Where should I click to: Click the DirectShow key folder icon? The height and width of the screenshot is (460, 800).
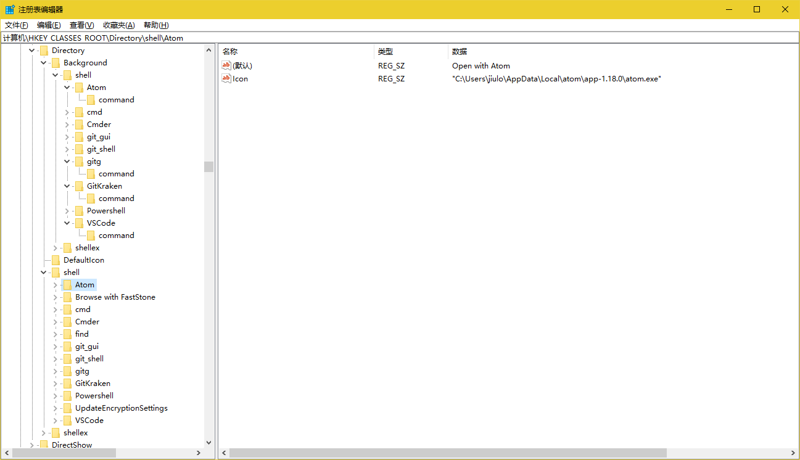pyautogui.click(x=44, y=445)
